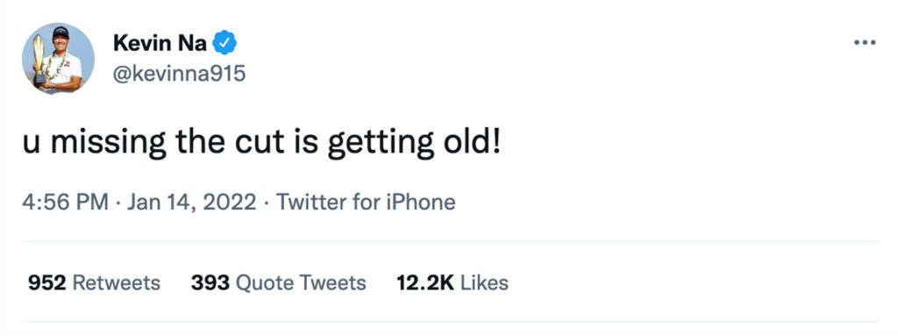The width and height of the screenshot is (898, 336).
Task: Click the 952 retweet count number
Action: (x=47, y=282)
